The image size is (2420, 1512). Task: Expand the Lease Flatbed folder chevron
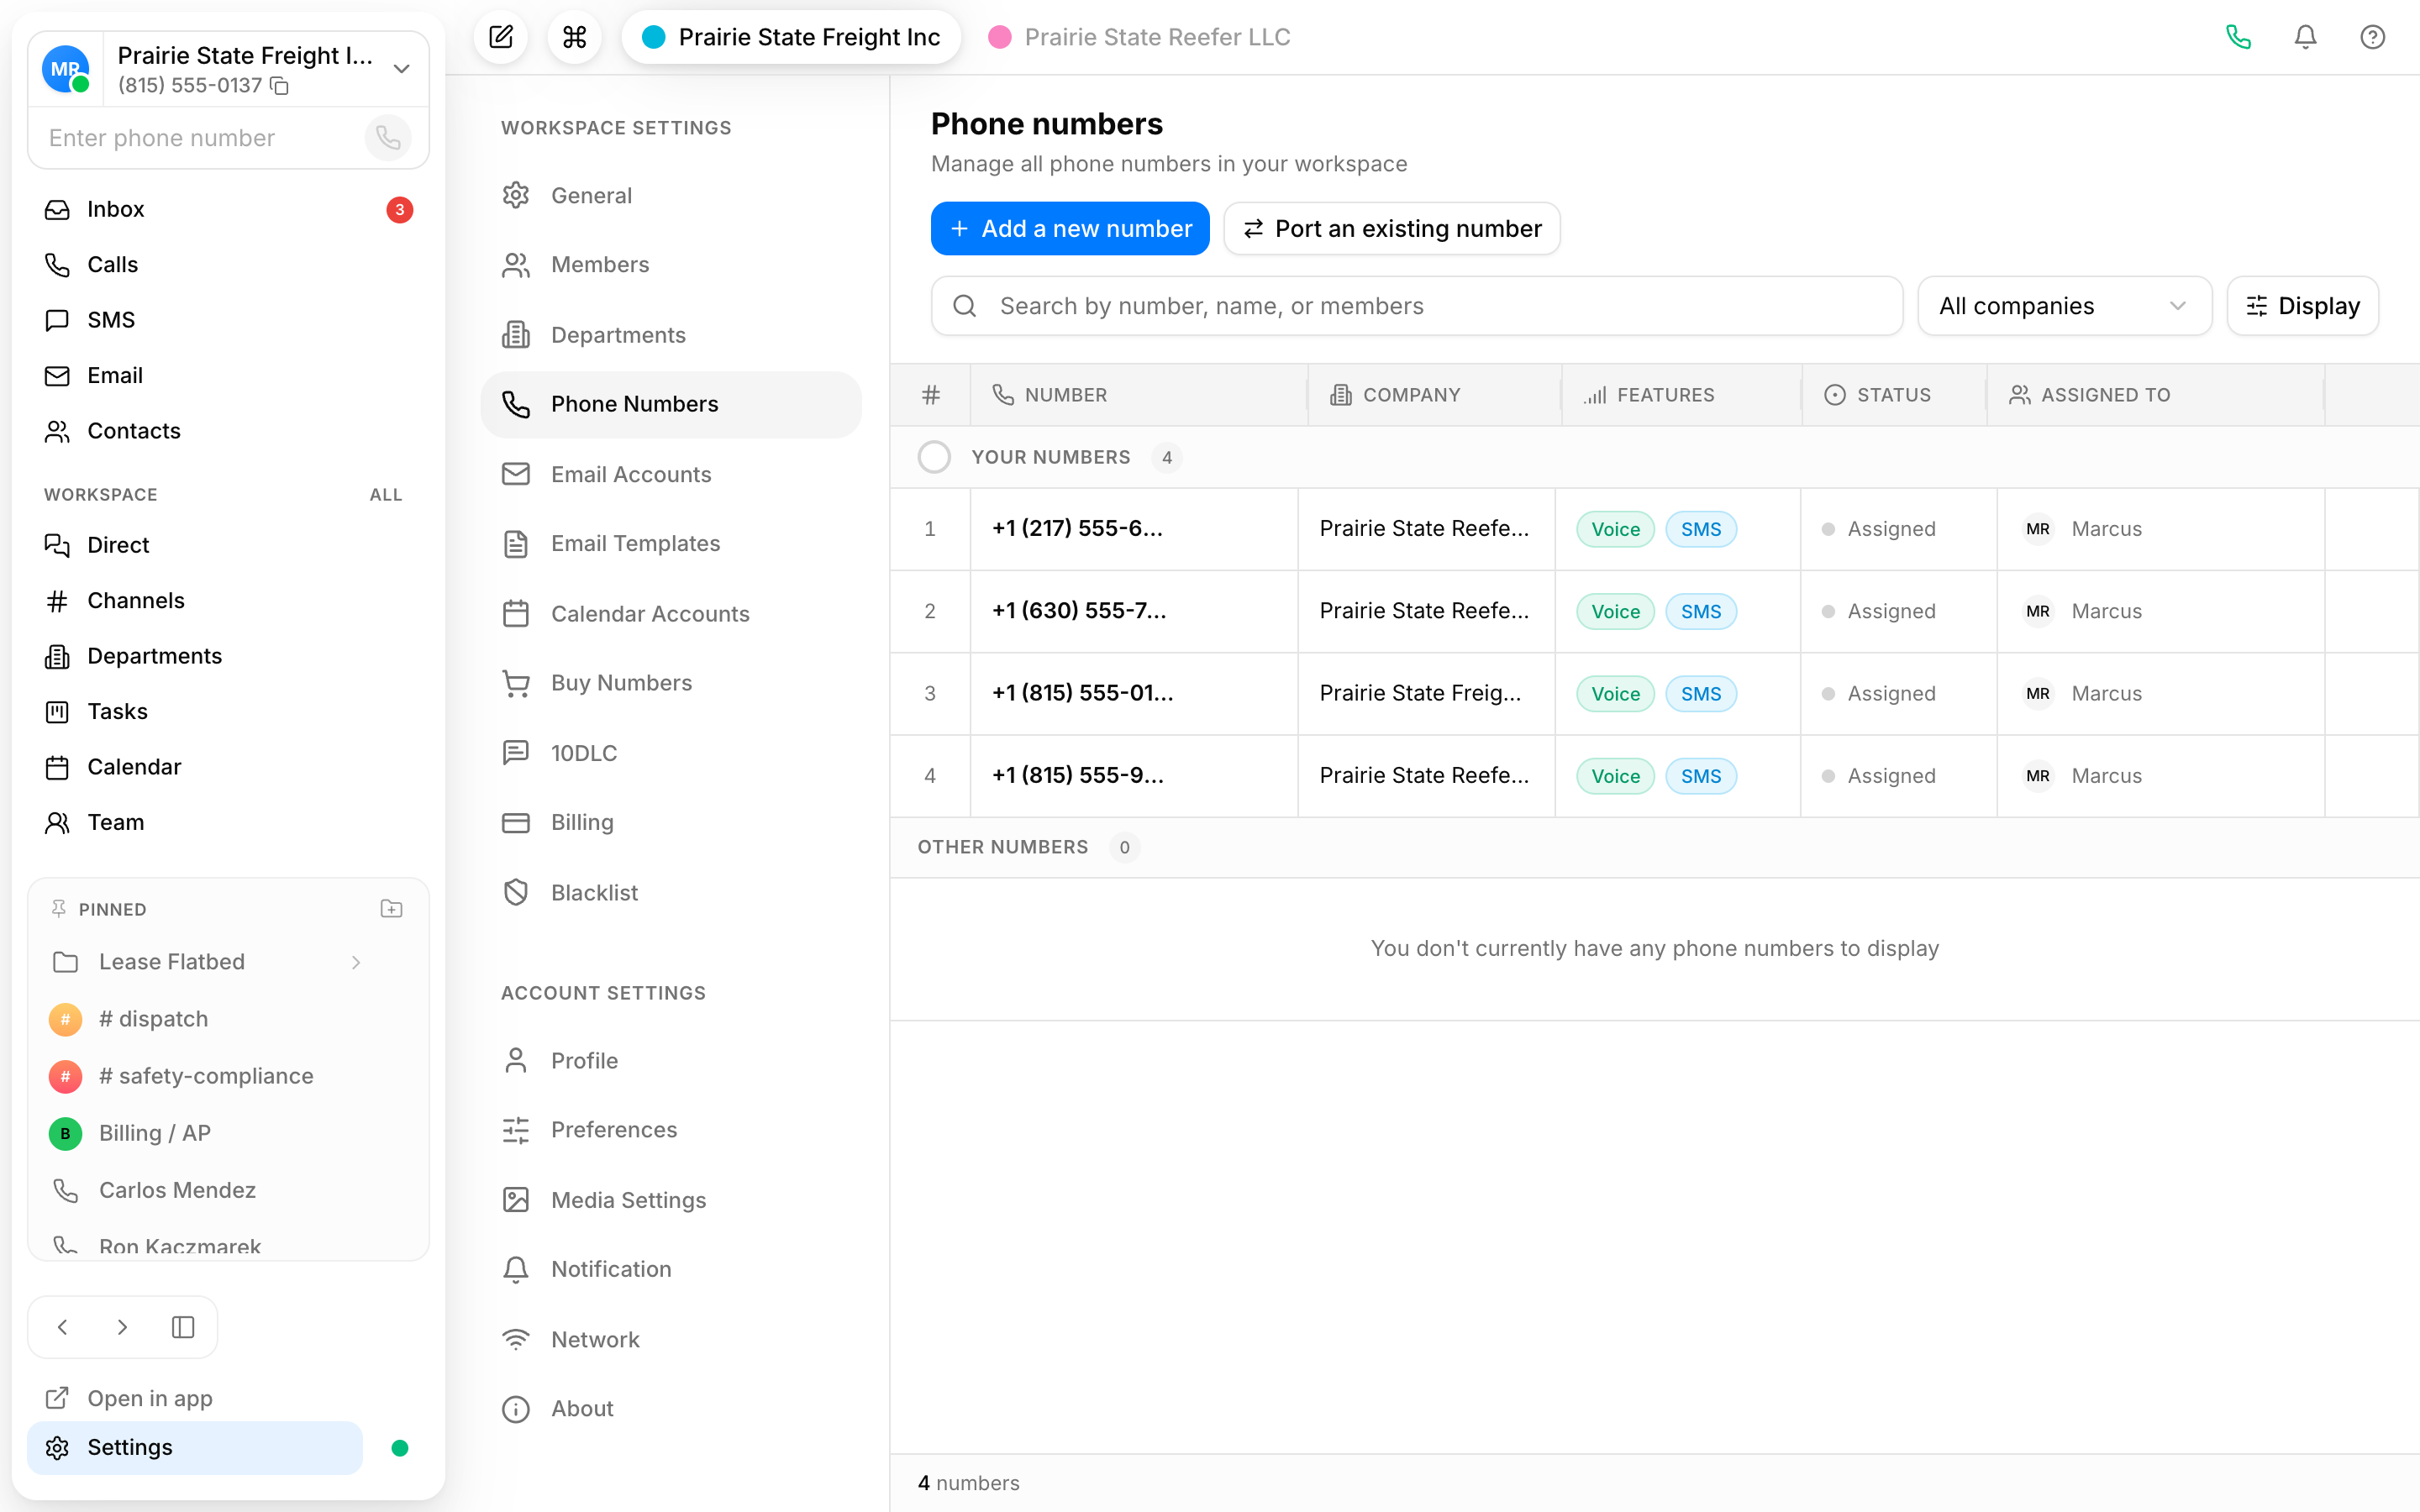point(356,962)
